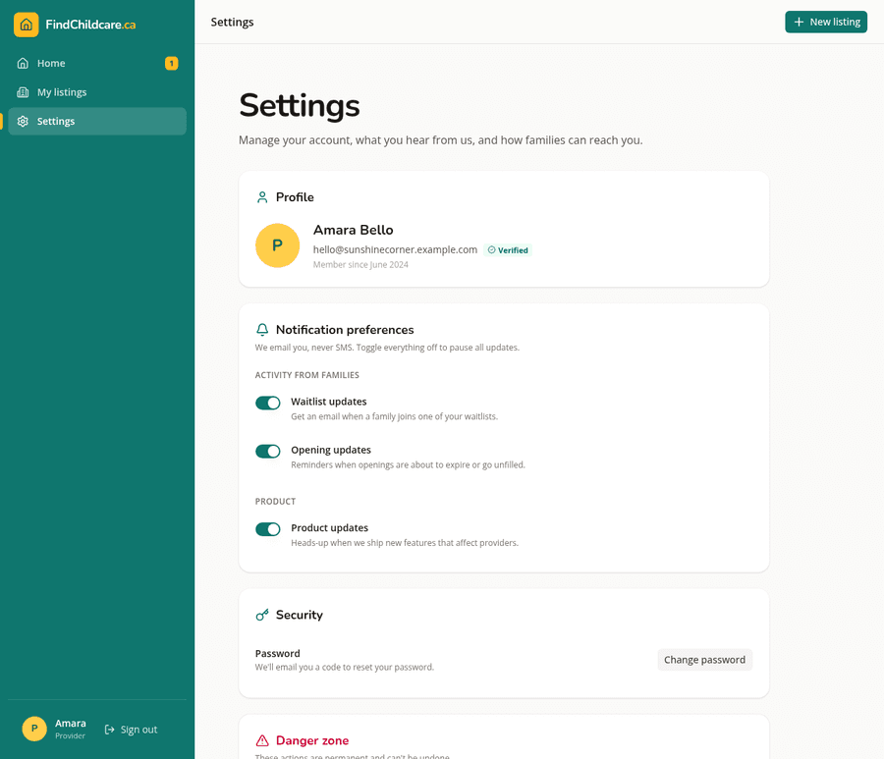
Task: Click the large yellow P profile avatar
Action: pos(277,245)
